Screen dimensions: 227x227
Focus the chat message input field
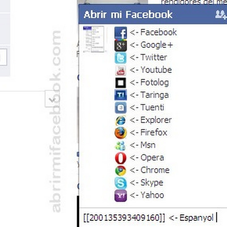pyautogui.click(x=153, y=218)
